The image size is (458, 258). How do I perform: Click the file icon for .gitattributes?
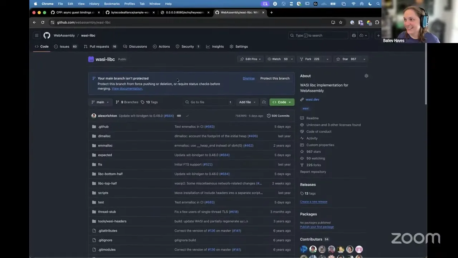(94, 231)
